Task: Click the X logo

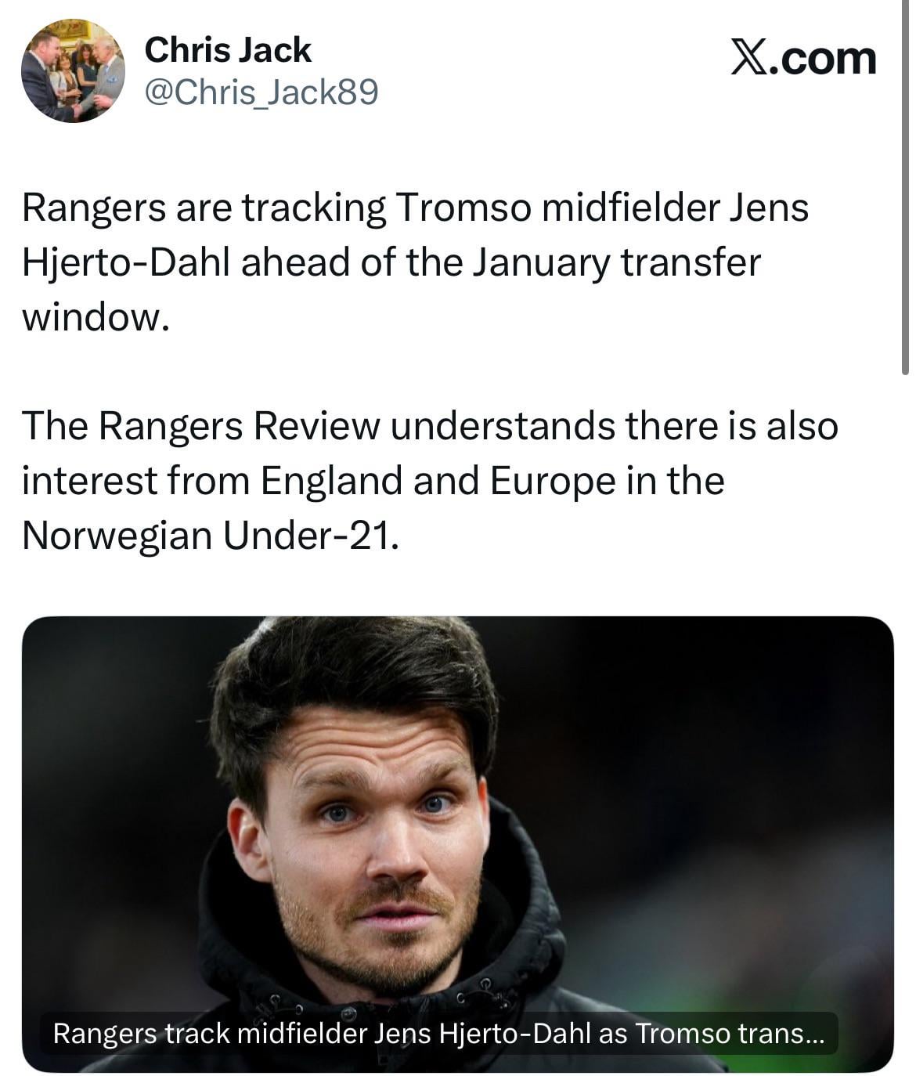Action: click(x=751, y=59)
